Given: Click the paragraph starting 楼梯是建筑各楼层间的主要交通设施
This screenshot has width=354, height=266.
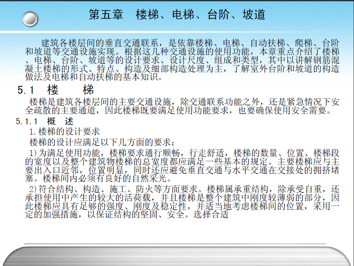Looking at the screenshot, I should 182,106.
